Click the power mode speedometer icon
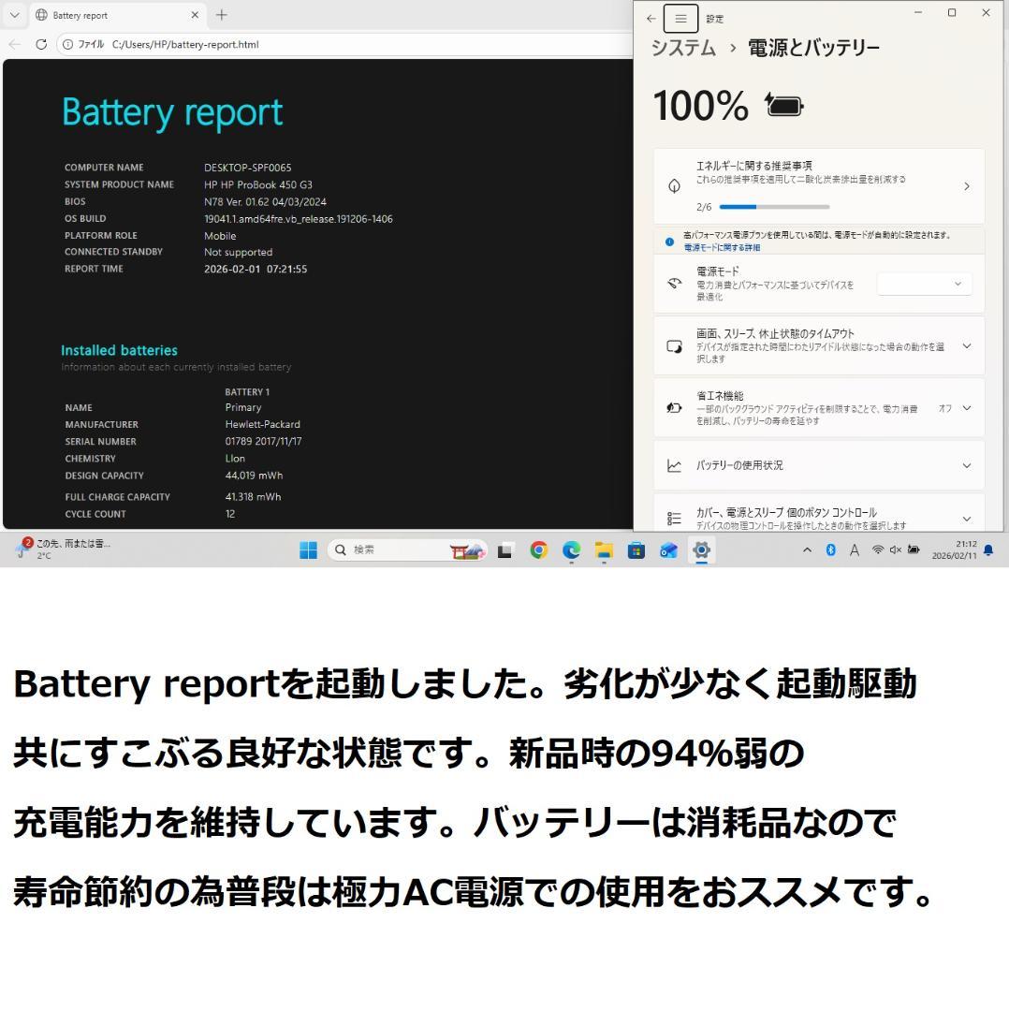This screenshot has height=1011, width=1009. click(x=674, y=283)
